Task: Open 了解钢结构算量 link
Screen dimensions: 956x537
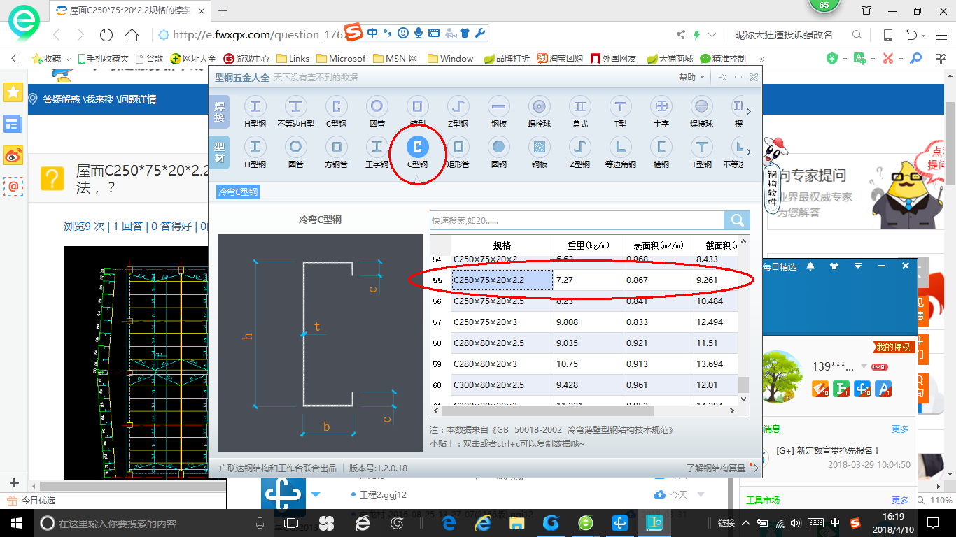Action: click(716, 468)
